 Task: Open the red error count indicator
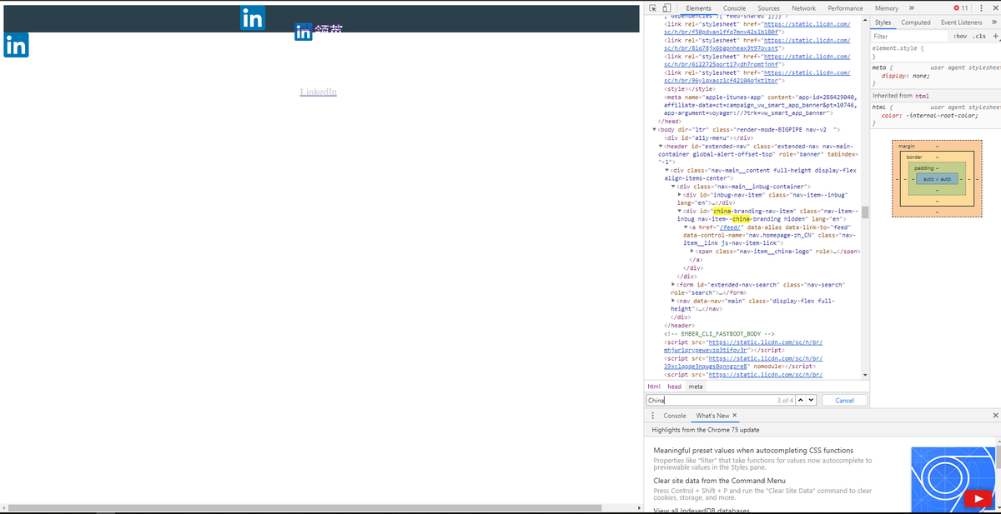(960, 7)
